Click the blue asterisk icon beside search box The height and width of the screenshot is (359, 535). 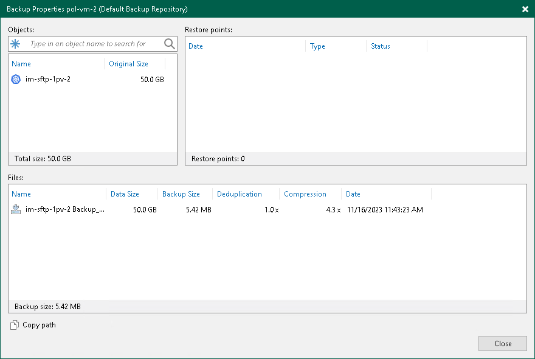pyautogui.click(x=15, y=44)
